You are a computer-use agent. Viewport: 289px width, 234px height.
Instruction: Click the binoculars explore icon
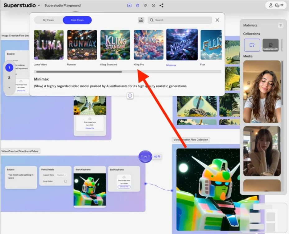pos(141,20)
